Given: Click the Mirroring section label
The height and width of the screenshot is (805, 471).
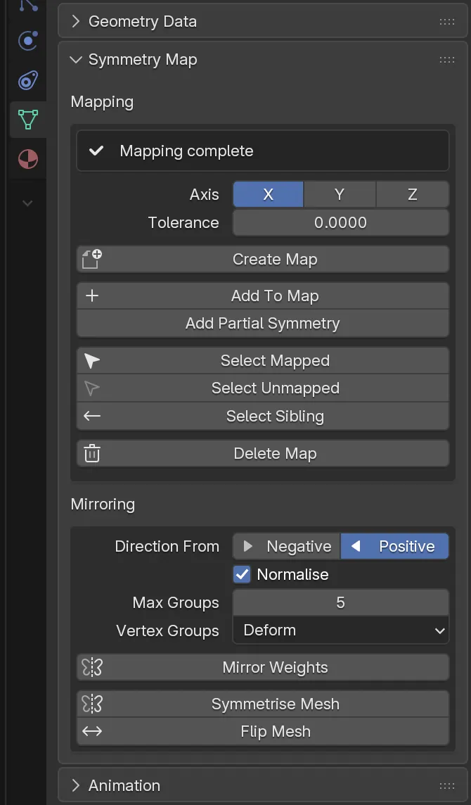Looking at the screenshot, I should coord(103,504).
